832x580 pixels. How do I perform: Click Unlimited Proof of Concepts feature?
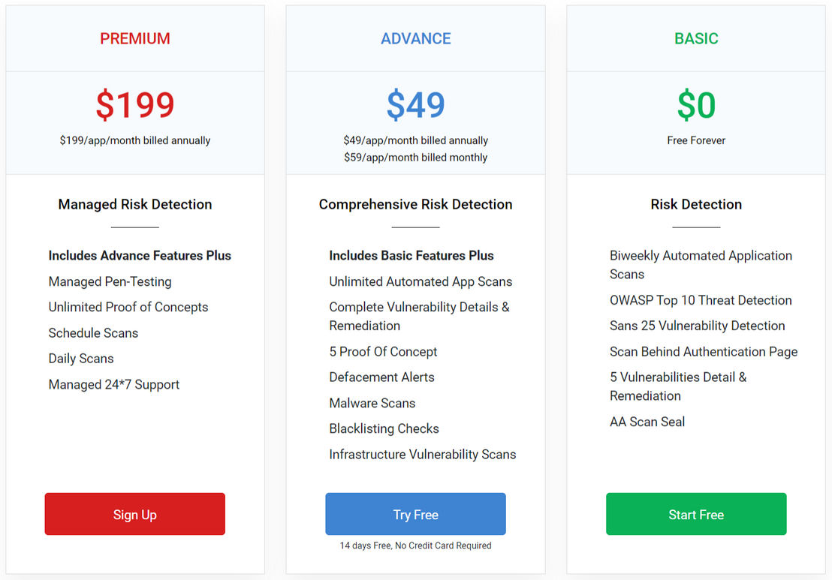128,307
